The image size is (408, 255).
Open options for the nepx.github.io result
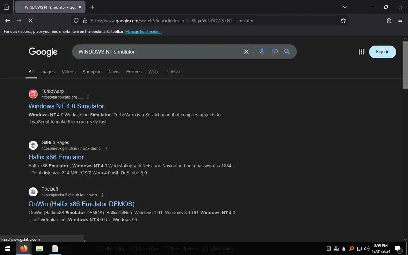(106, 149)
